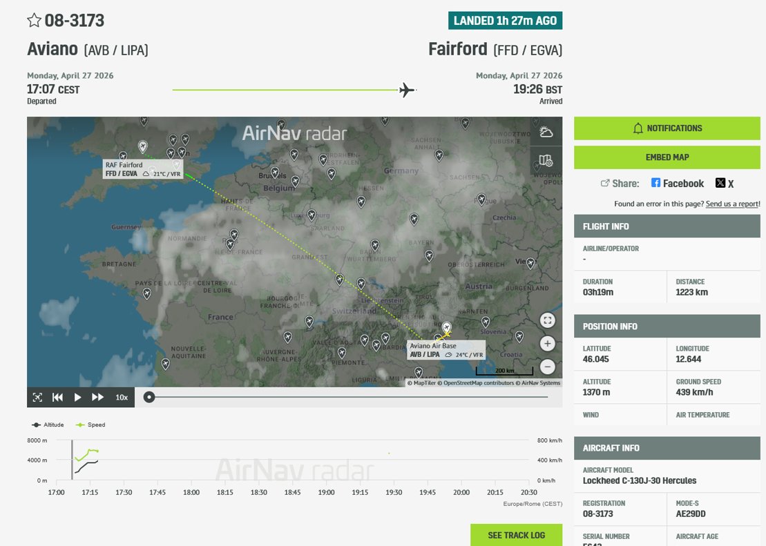This screenshot has width=766, height=546.
Task: Click the latitude value 46.045
Action: 595,359
